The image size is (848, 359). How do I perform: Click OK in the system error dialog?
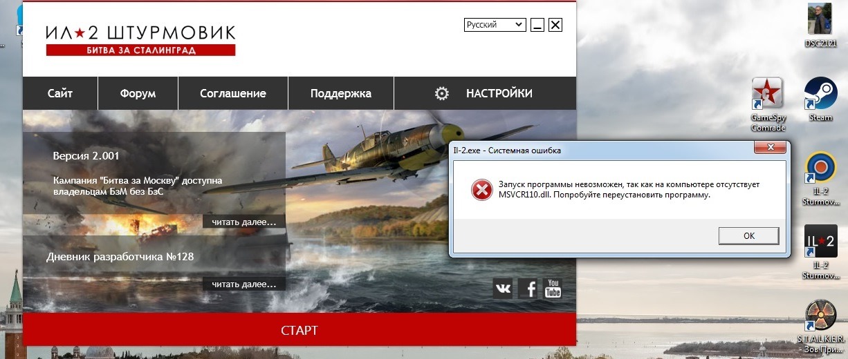(x=748, y=235)
